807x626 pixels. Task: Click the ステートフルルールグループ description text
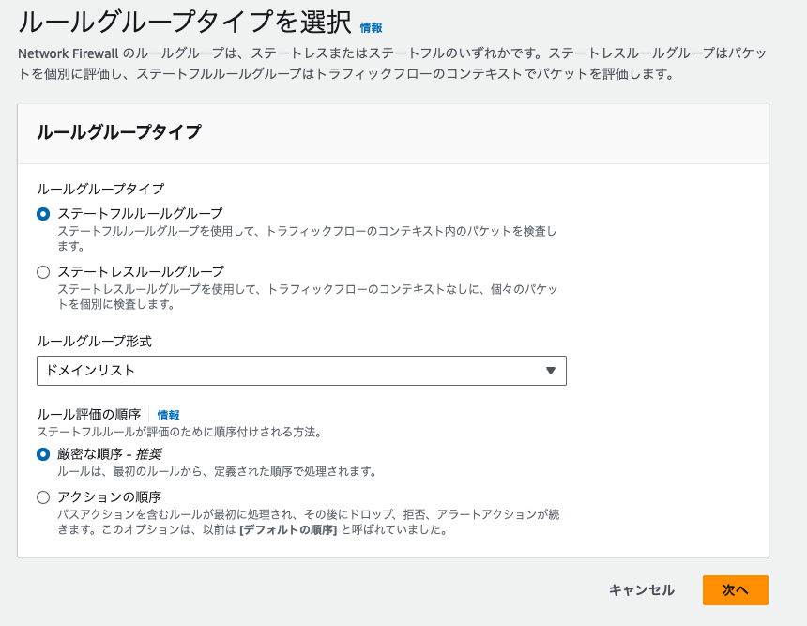click(x=306, y=238)
